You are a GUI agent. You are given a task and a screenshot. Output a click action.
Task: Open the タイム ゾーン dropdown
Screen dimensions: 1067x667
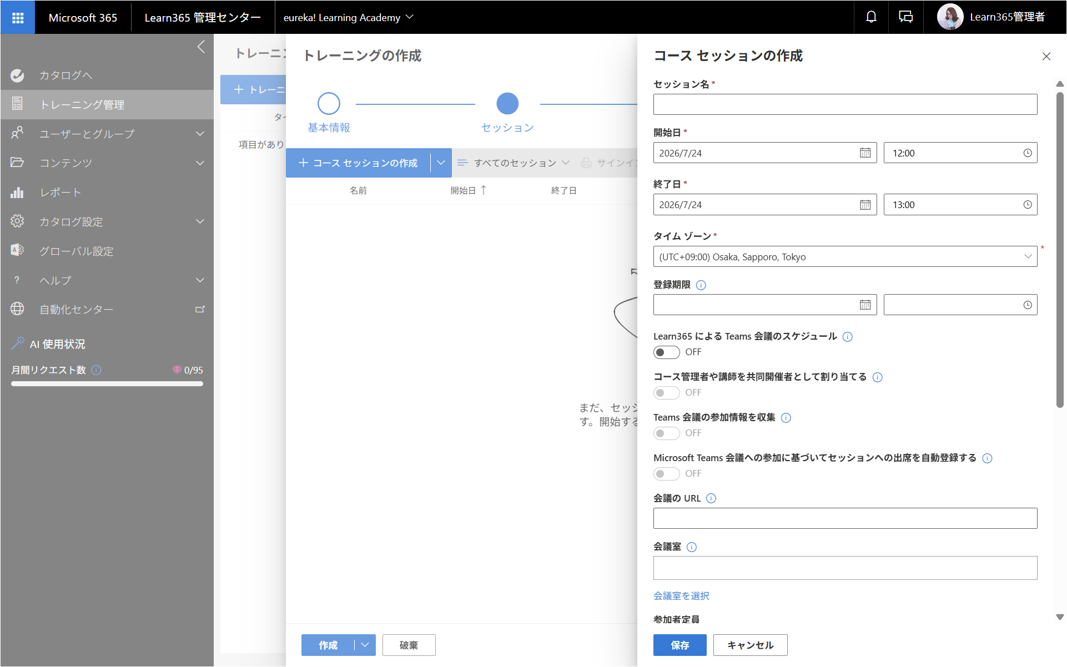pos(845,256)
